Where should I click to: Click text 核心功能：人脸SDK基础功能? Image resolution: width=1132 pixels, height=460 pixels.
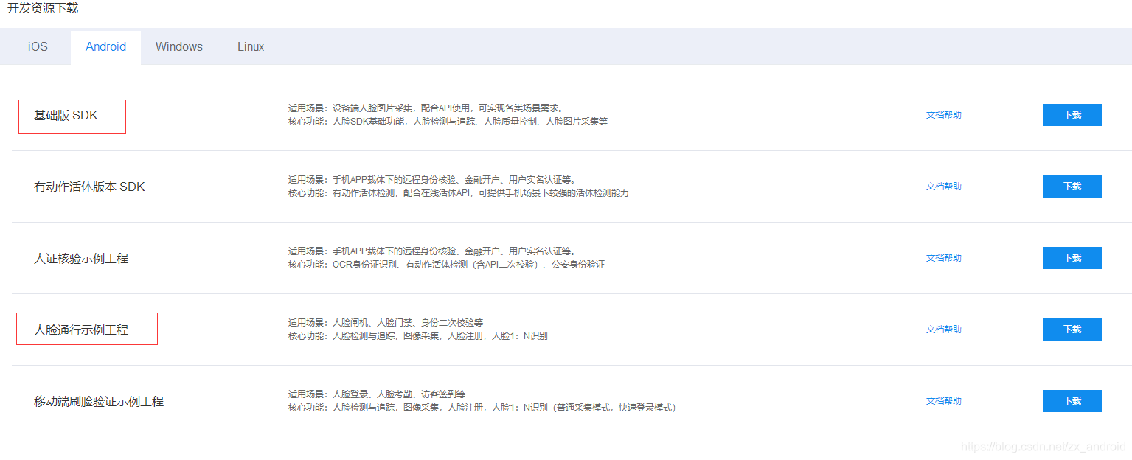pyautogui.click(x=448, y=122)
